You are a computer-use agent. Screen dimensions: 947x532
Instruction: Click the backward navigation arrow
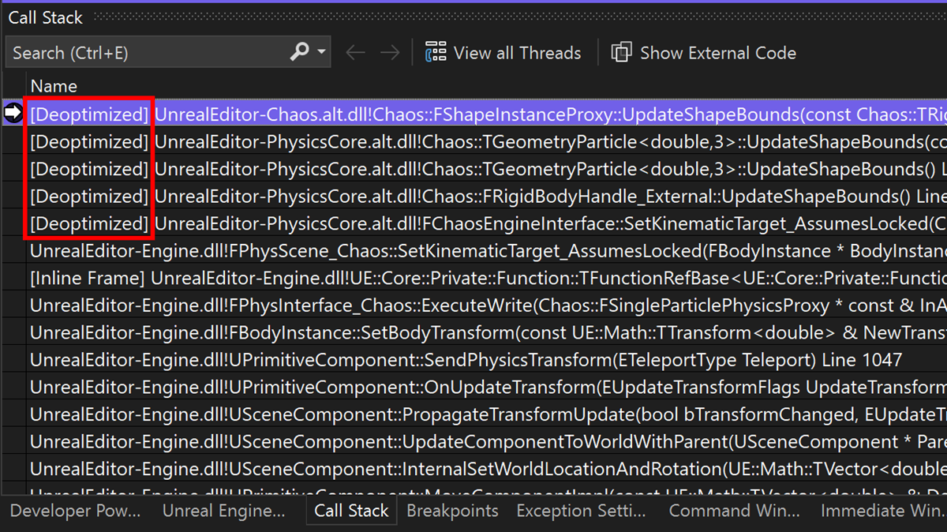click(355, 52)
